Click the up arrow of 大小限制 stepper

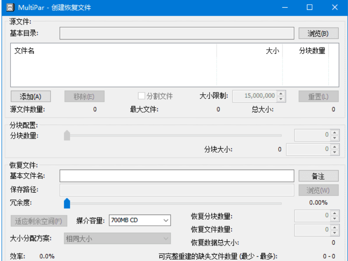pyautogui.click(x=281, y=94)
